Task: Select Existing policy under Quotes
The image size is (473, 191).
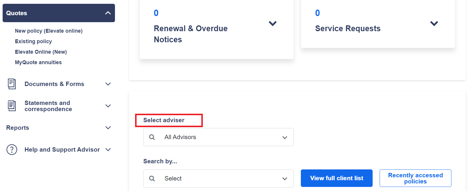Action: tap(33, 41)
